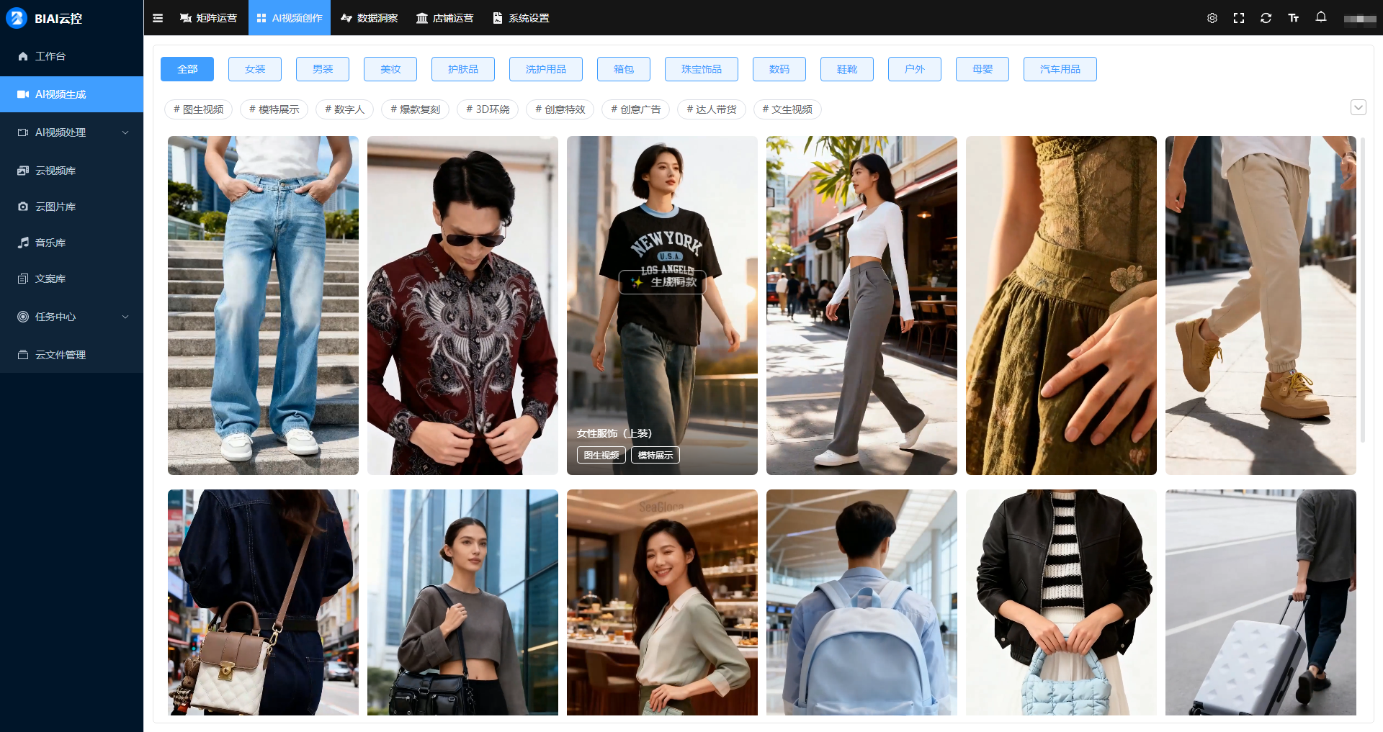Screen dimensions: 1383x732
Task: Select the # 图生视频 tag
Action: (x=199, y=109)
